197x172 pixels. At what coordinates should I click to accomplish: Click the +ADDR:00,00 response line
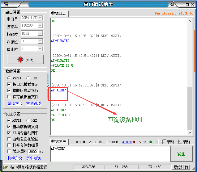point(61,115)
